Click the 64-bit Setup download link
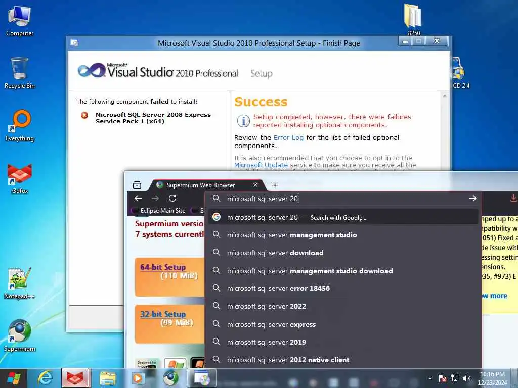The width and height of the screenshot is (518, 388). click(163, 267)
